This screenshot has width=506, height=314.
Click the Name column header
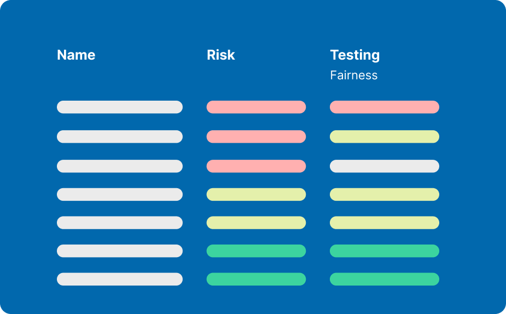[76, 55]
